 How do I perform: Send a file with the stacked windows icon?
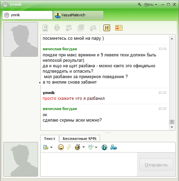81,28
